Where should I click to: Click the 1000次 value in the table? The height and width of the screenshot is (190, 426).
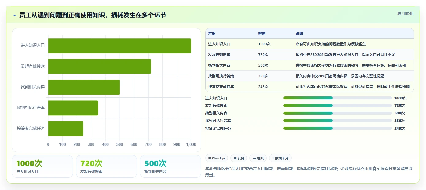264,44
